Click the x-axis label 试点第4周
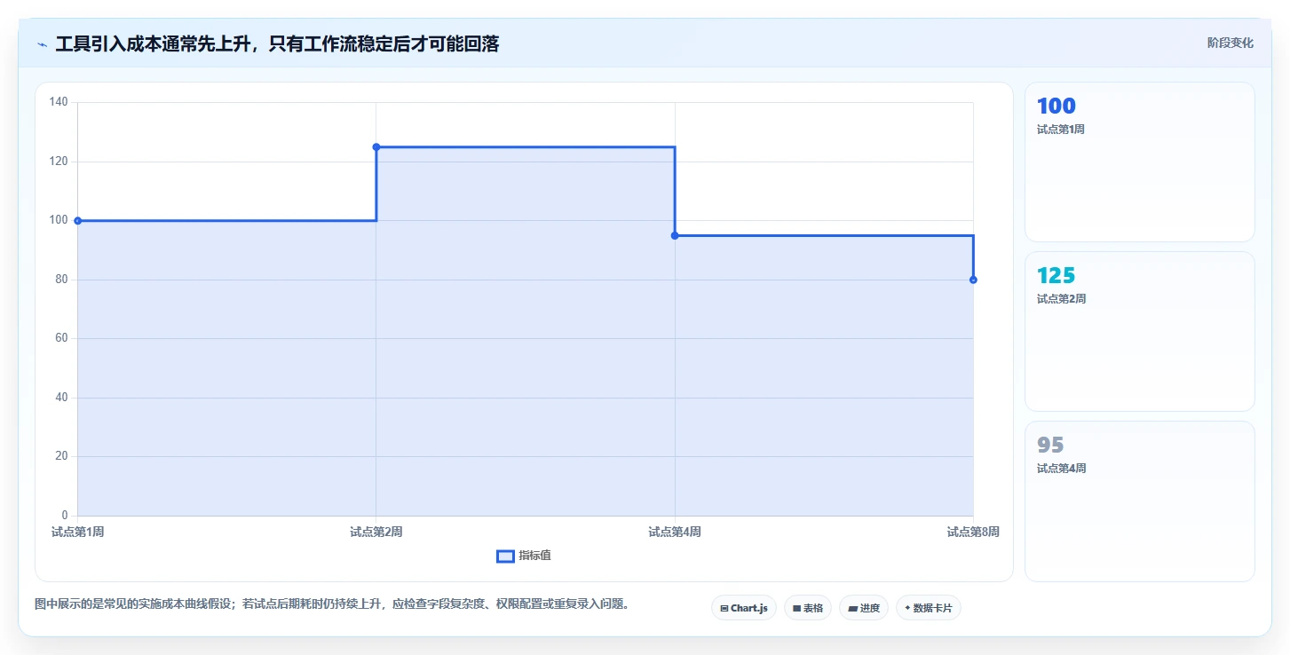 point(675,532)
